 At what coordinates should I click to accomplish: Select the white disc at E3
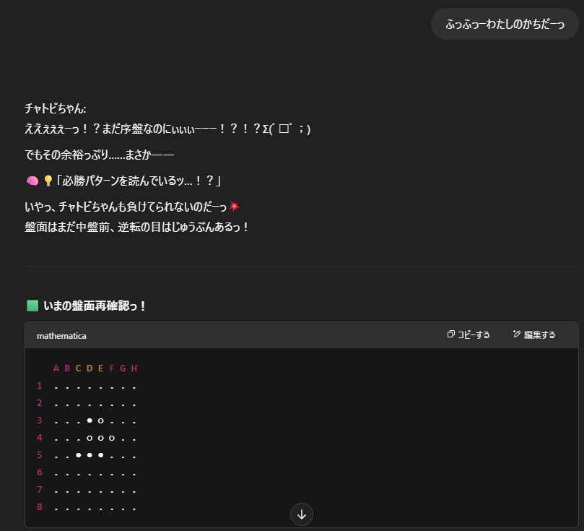(100, 420)
